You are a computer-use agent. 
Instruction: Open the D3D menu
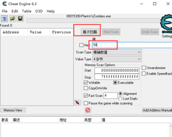click(39, 11)
